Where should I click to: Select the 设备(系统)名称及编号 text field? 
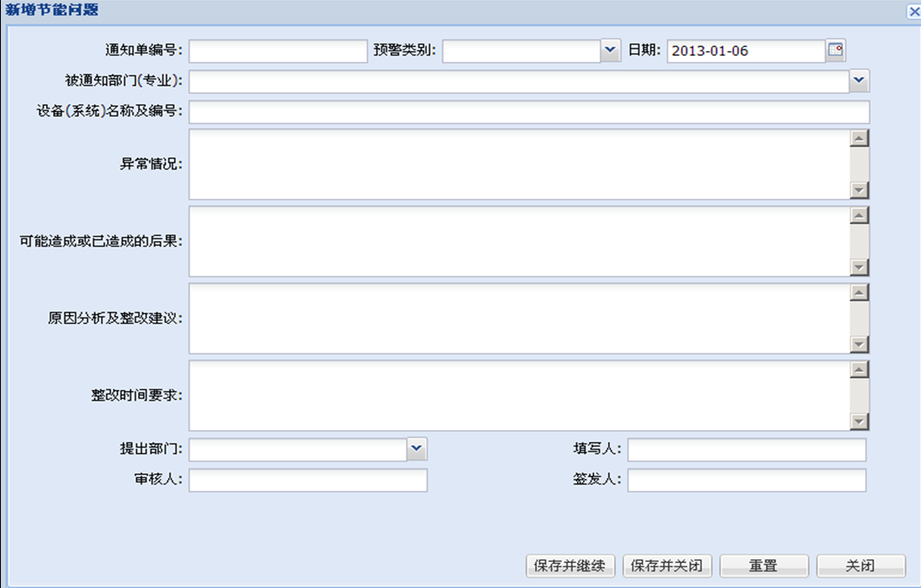(x=528, y=112)
